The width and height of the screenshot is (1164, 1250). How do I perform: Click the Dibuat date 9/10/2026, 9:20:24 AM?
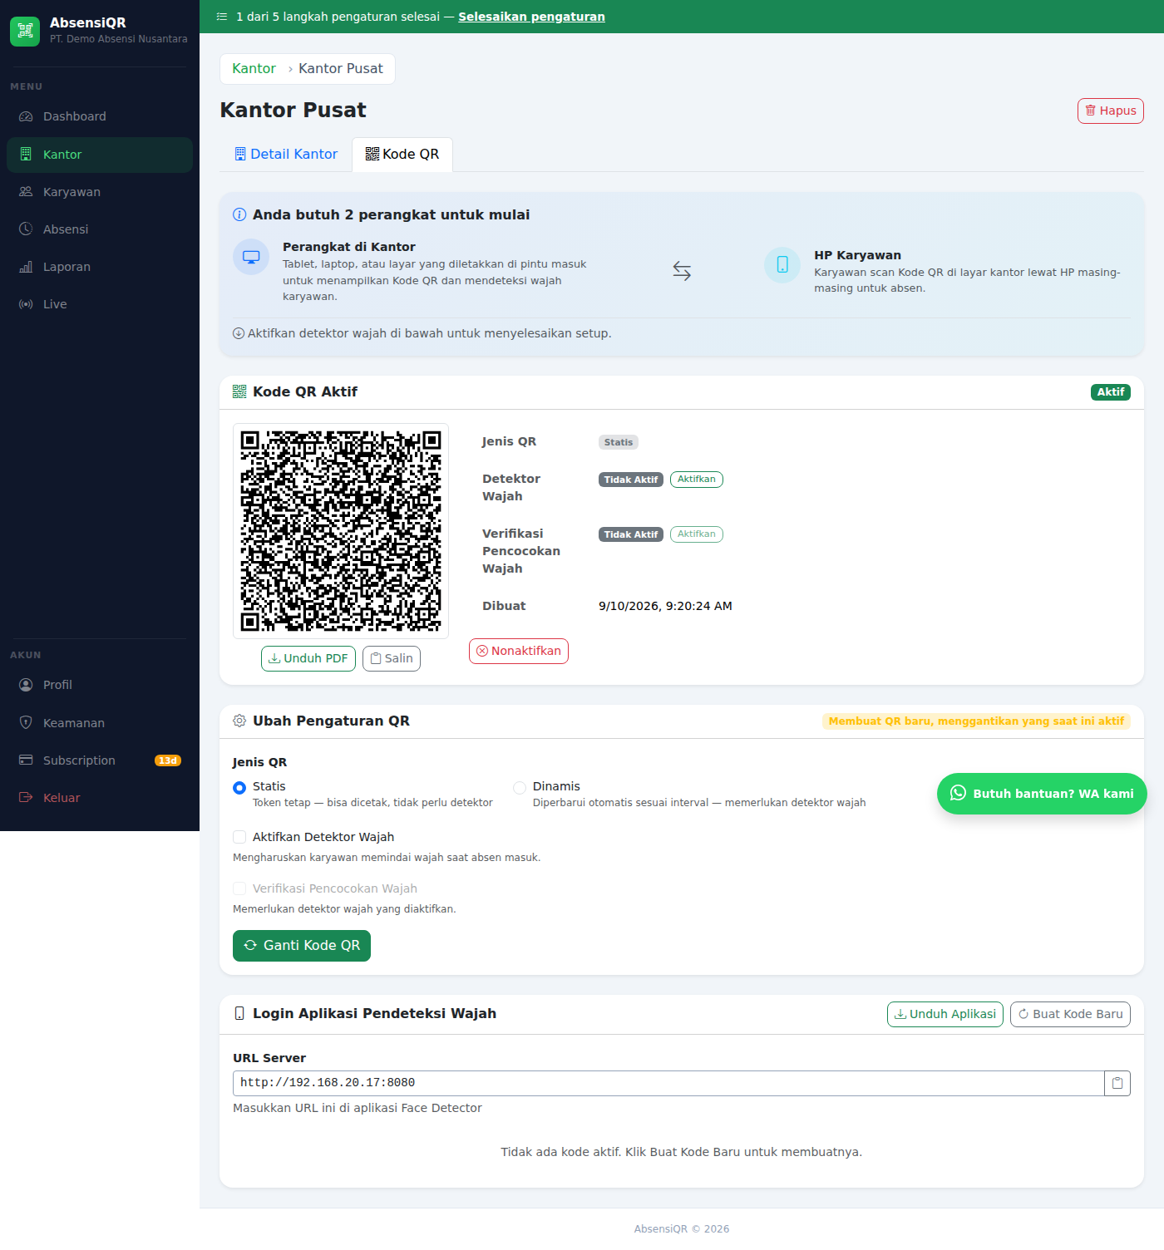(x=665, y=606)
